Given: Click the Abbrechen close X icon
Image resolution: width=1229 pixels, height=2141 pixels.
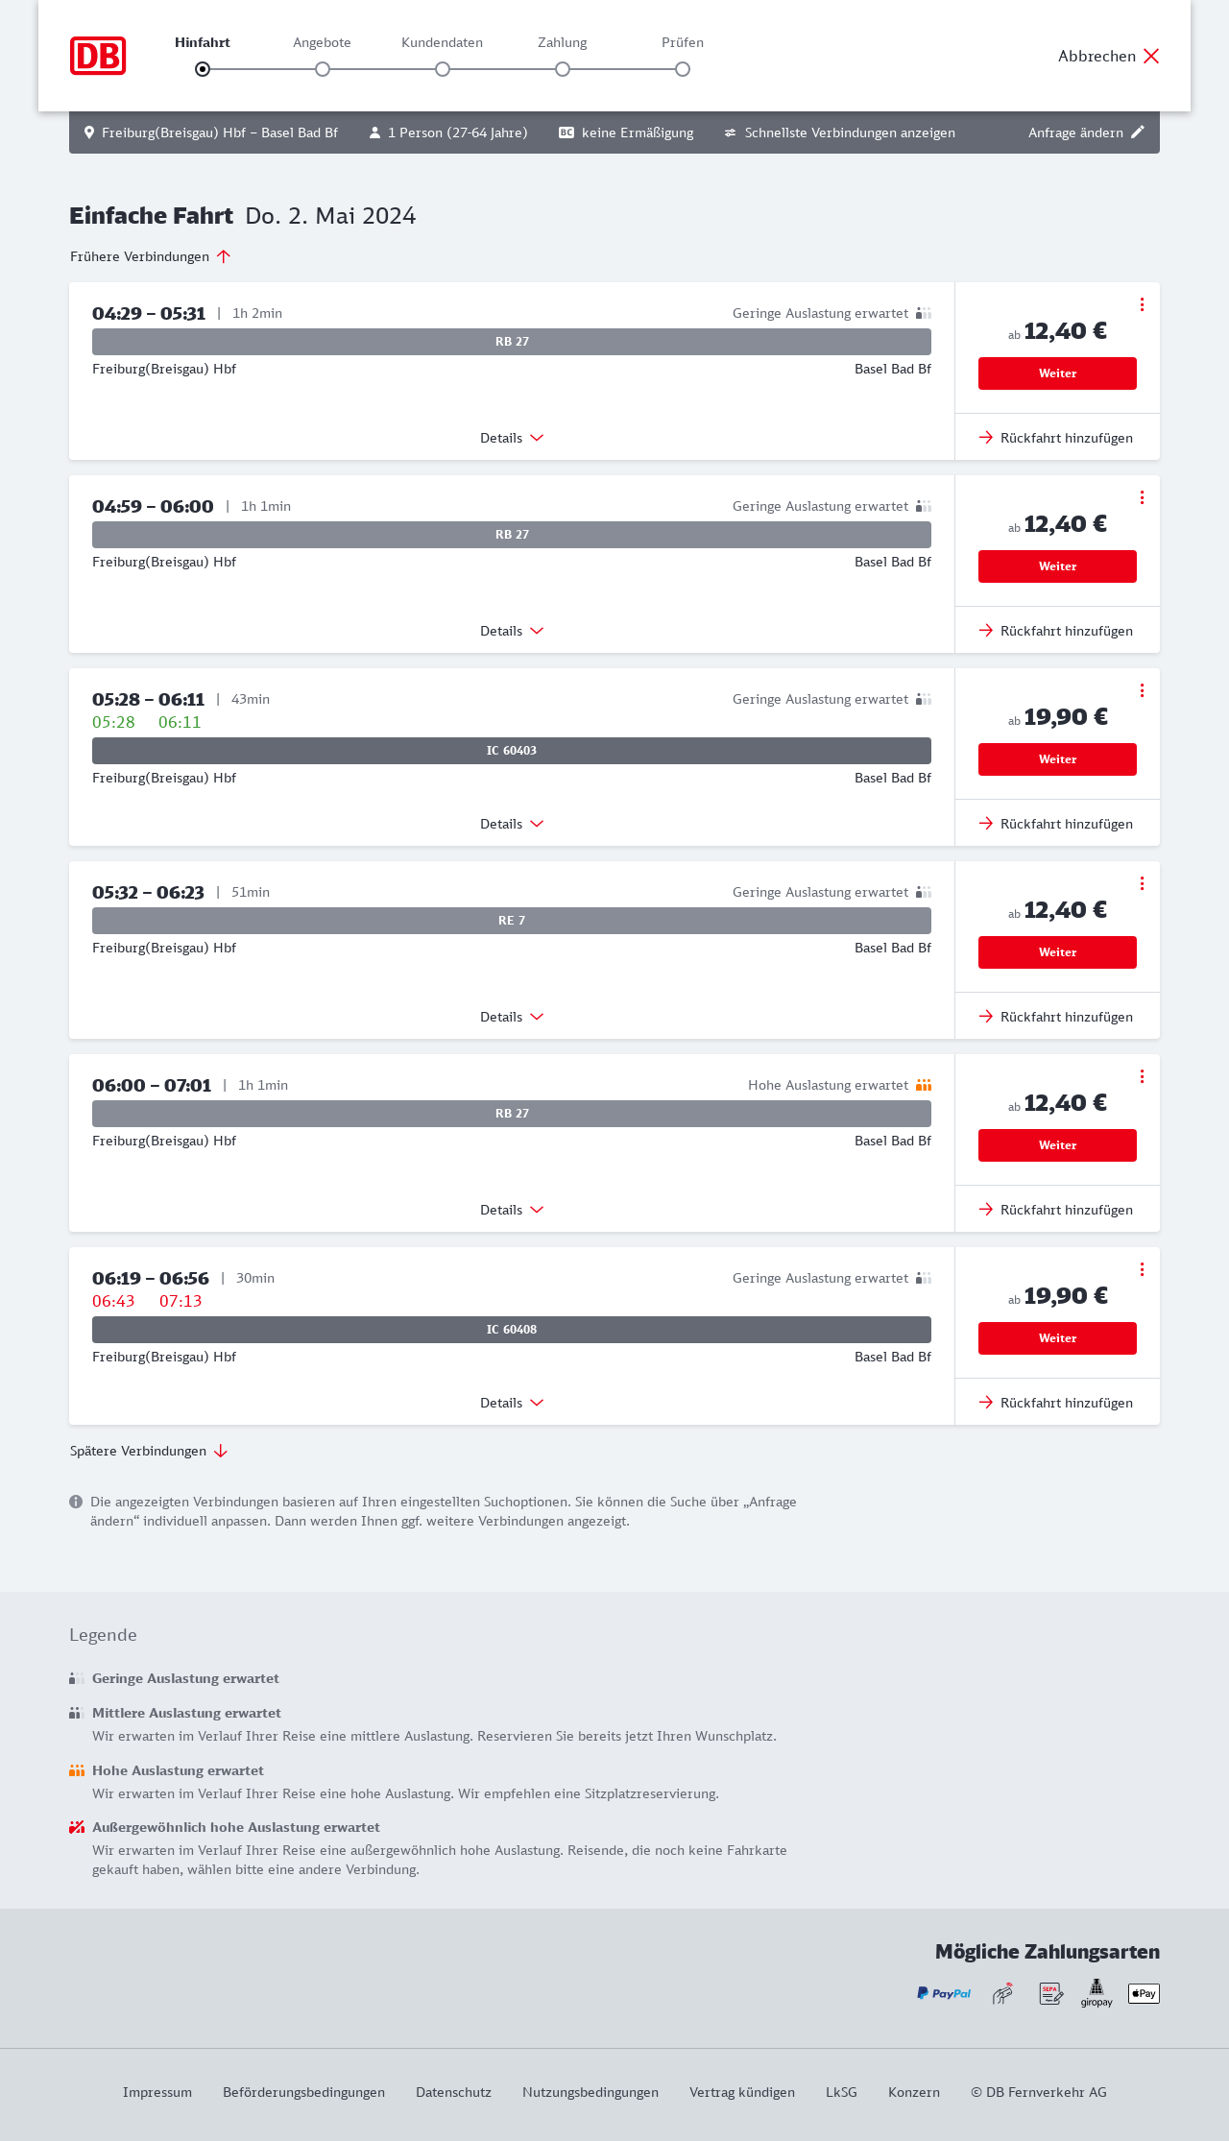Looking at the screenshot, I should [x=1151, y=56].
